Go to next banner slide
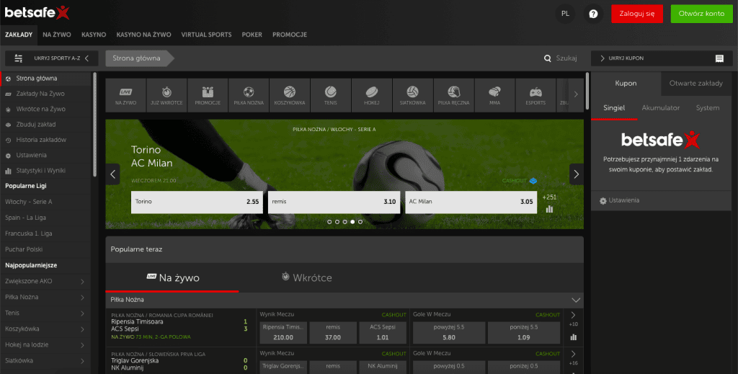Screen dimensions: 738x374 576,174
